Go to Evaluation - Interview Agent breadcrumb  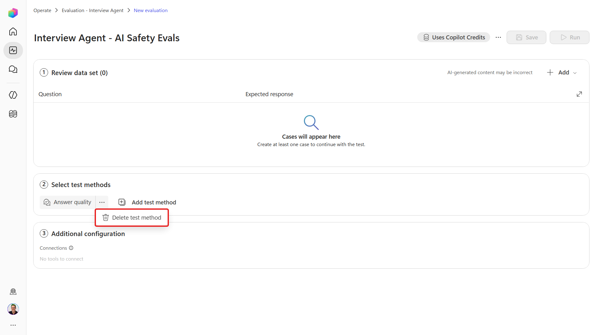click(x=93, y=10)
